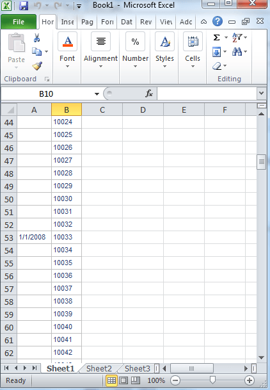Open the Excel Help question mark
This screenshot has height=390, width=270.
point(218,22)
